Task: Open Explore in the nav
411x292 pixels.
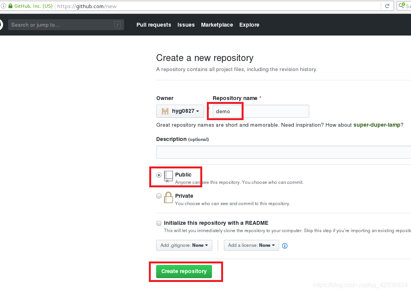Action: (249, 25)
